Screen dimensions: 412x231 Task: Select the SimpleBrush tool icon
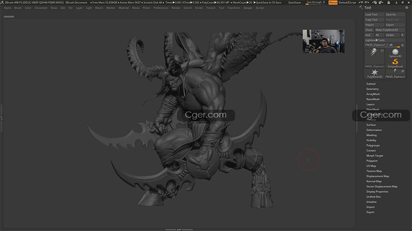click(x=395, y=63)
